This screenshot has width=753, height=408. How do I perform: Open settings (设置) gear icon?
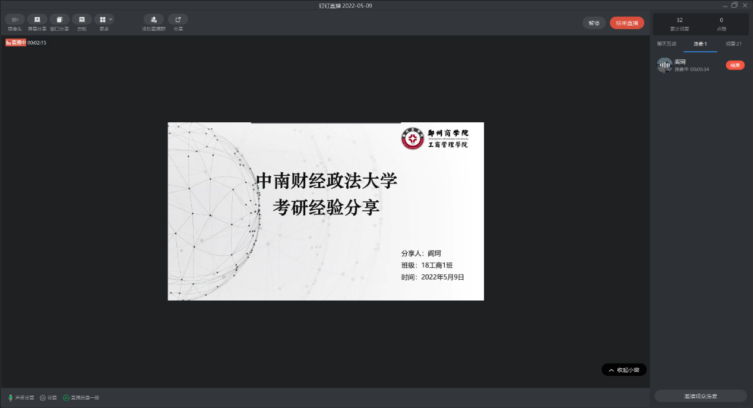click(43, 398)
